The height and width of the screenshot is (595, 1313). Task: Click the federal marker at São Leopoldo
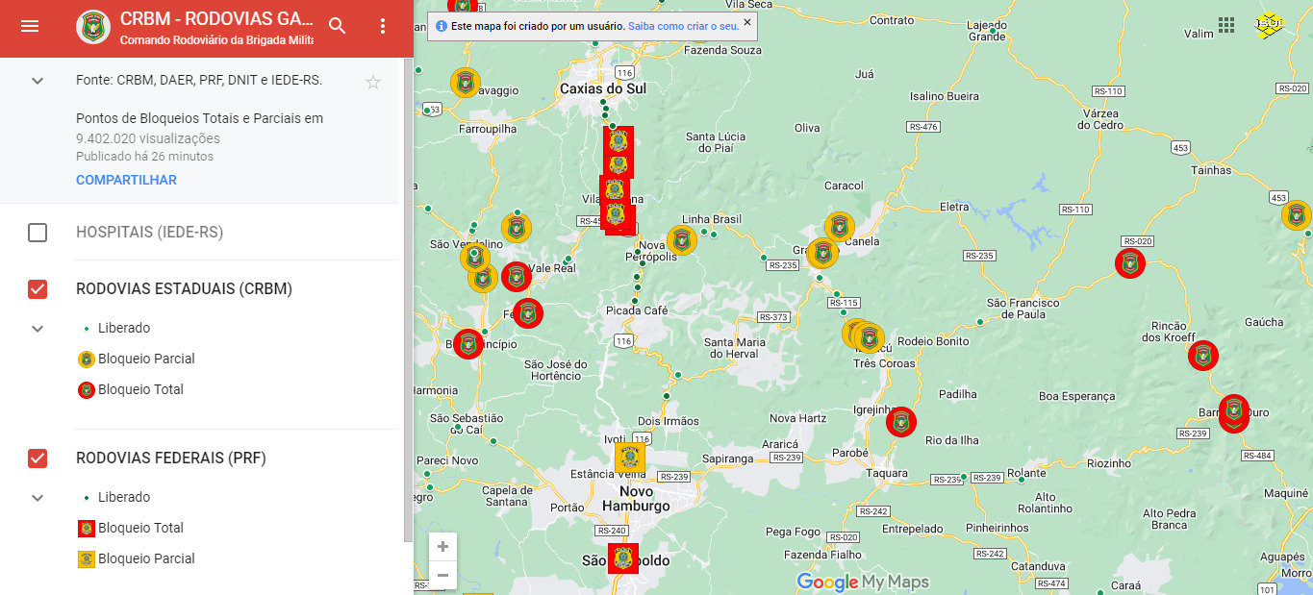click(x=622, y=558)
